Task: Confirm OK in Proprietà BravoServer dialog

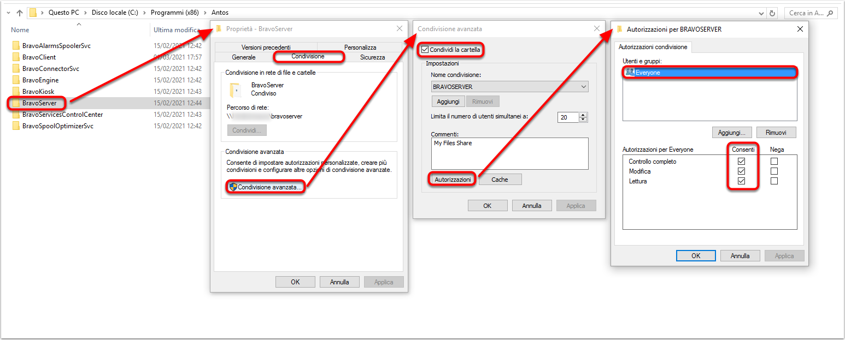Action: pos(295,282)
